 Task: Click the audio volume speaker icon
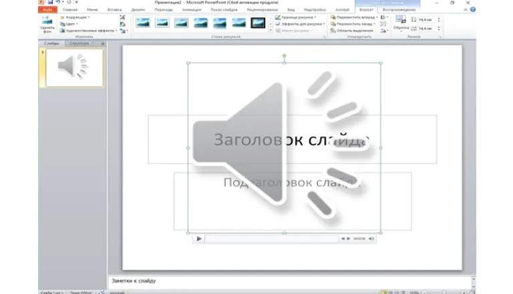click(x=371, y=239)
